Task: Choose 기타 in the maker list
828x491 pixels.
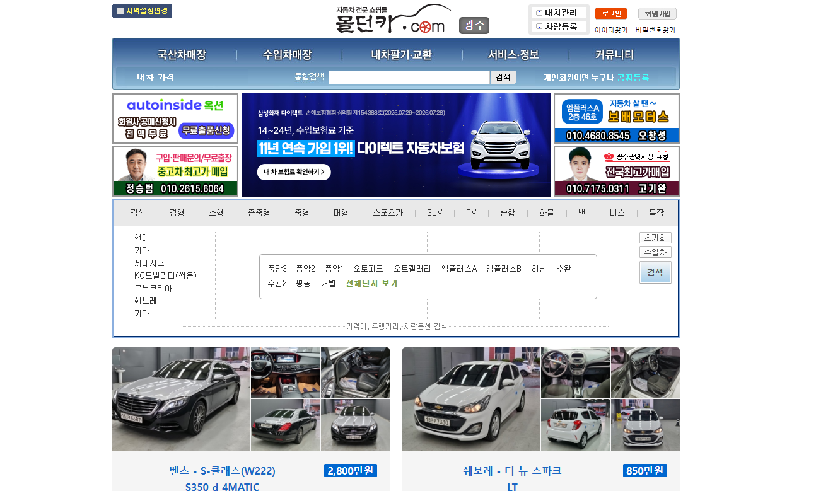Action: click(x=141, y=313)
